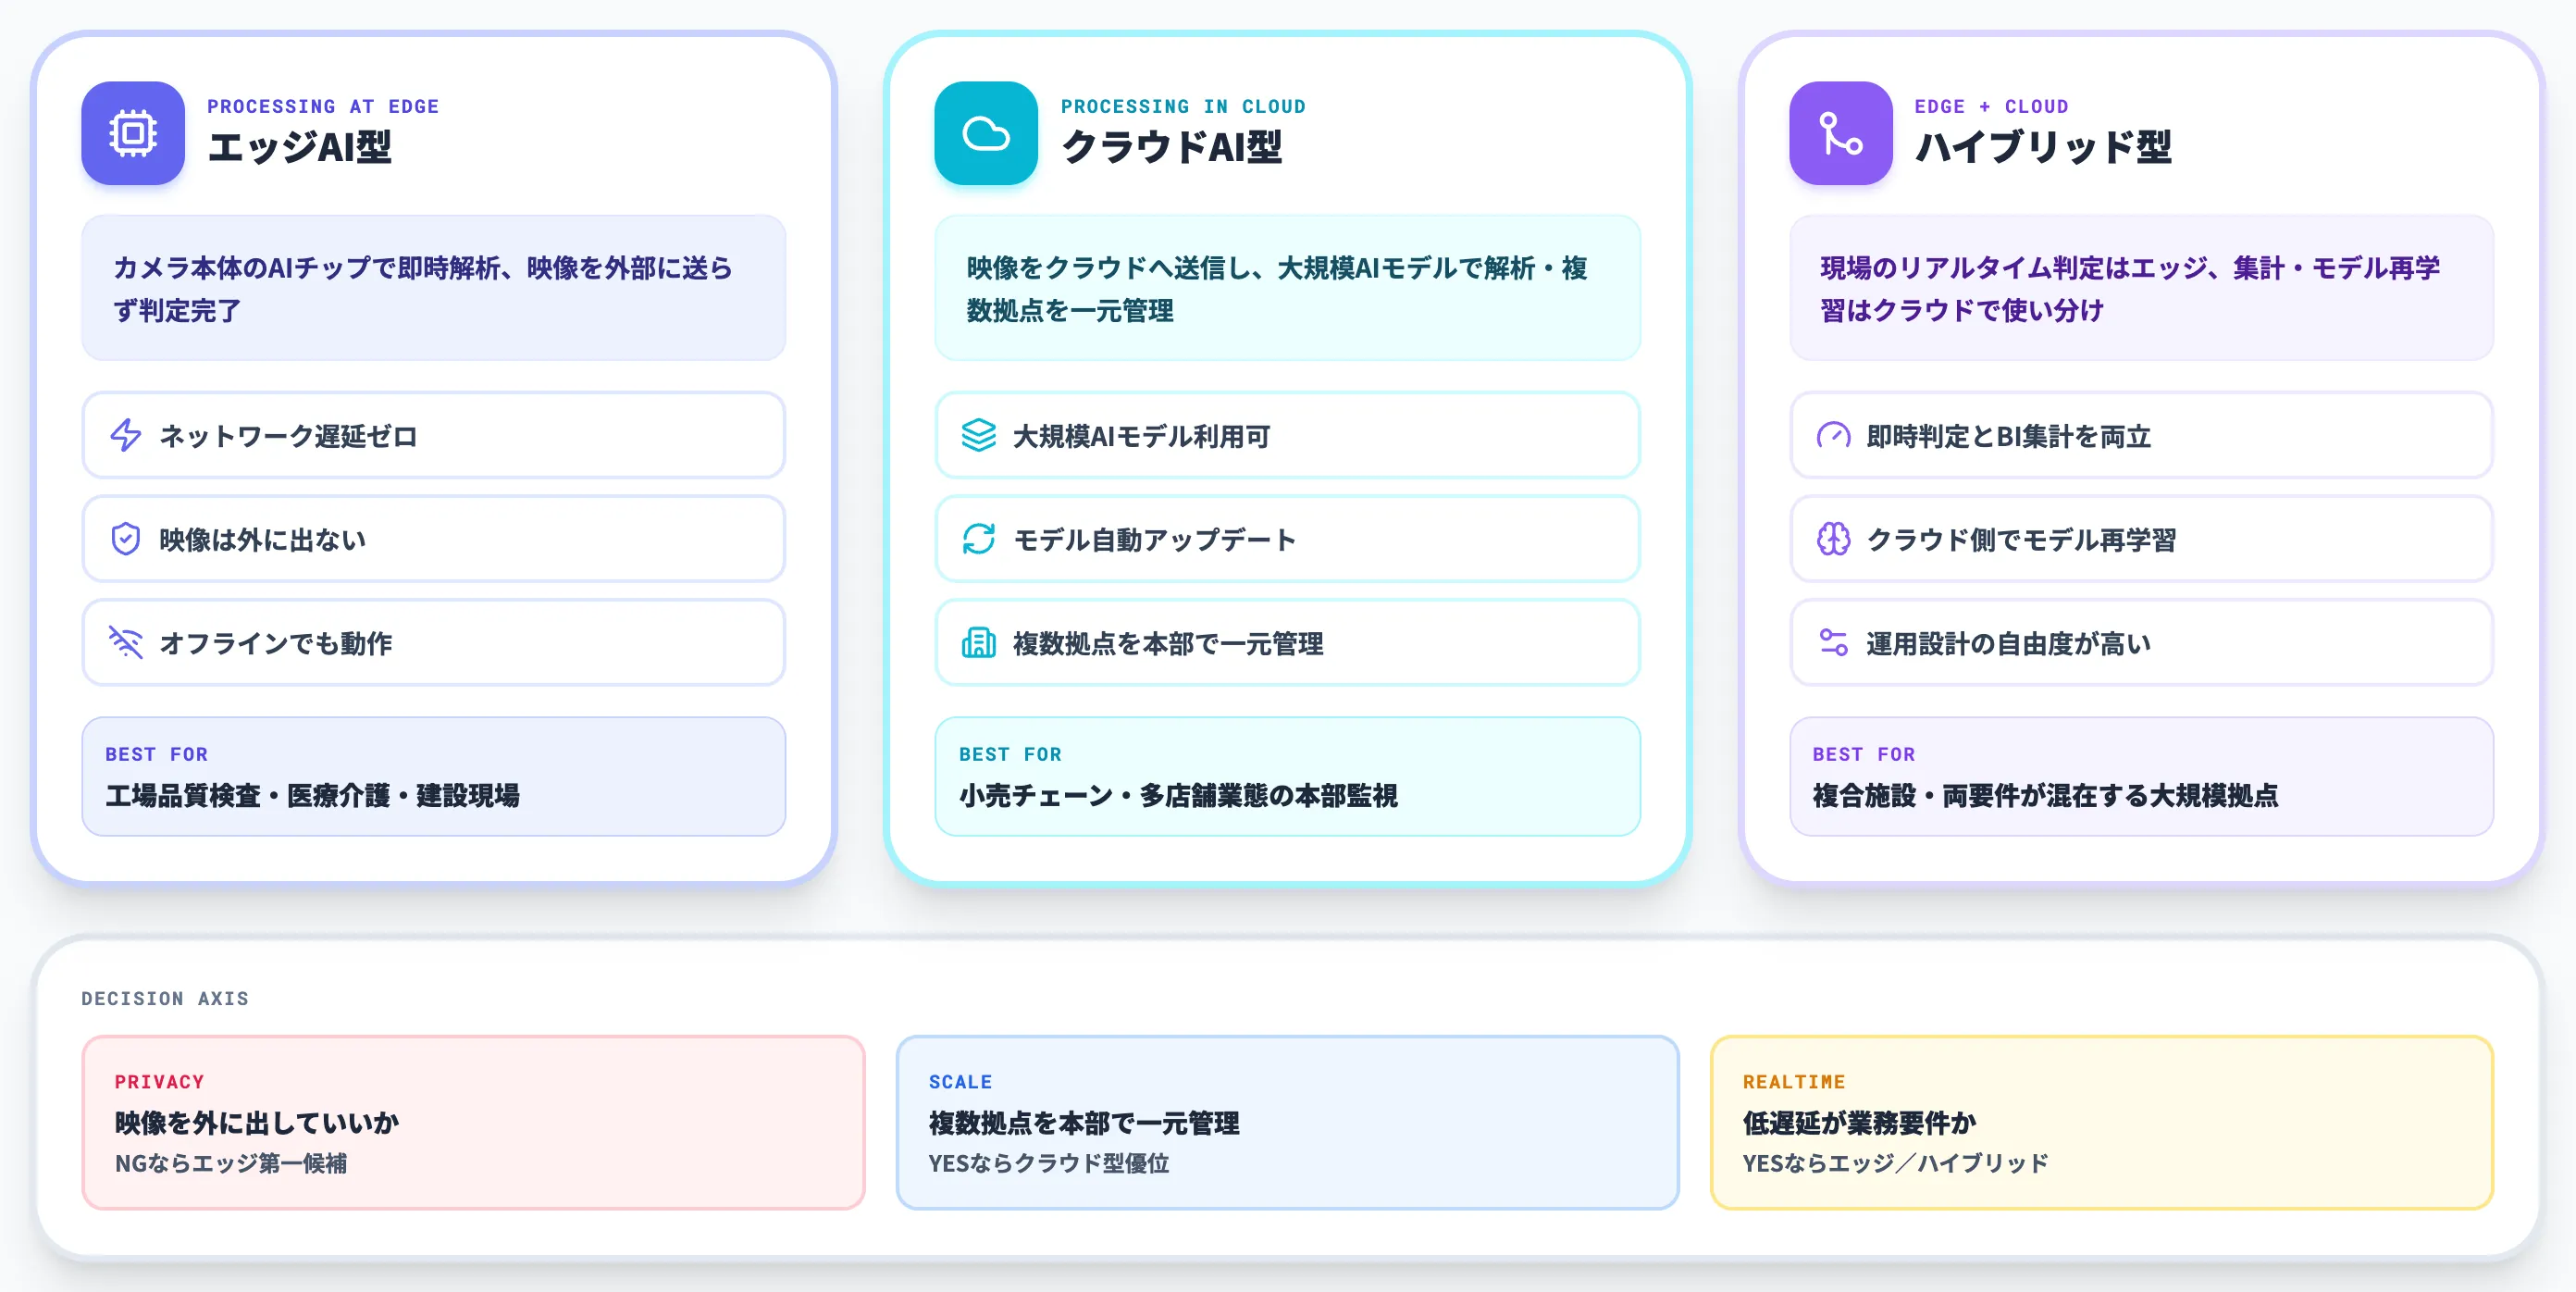The height and width of the screenshot is (1292, 2576).
Task: Click the cloud icon for クラウドAI型
Action: tap(986, 133)
